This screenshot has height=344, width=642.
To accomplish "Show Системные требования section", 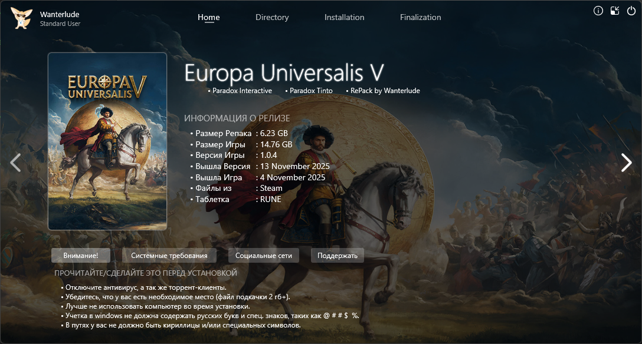I will click(169, 255).
